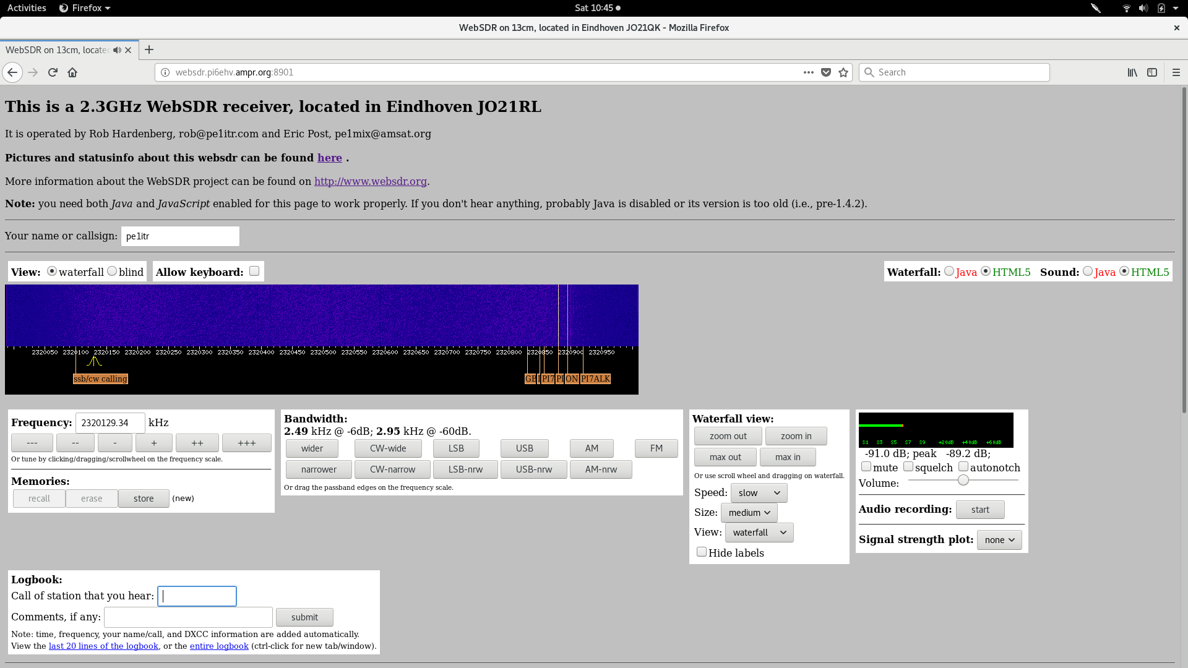
Task: Tick the squelch checkbox
Action: 908,466
